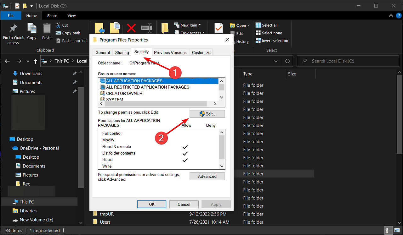The width and height of the screenshot is (403, 235).
Task: Open the Previous Versions tab
Action: [x=170, y=52]
